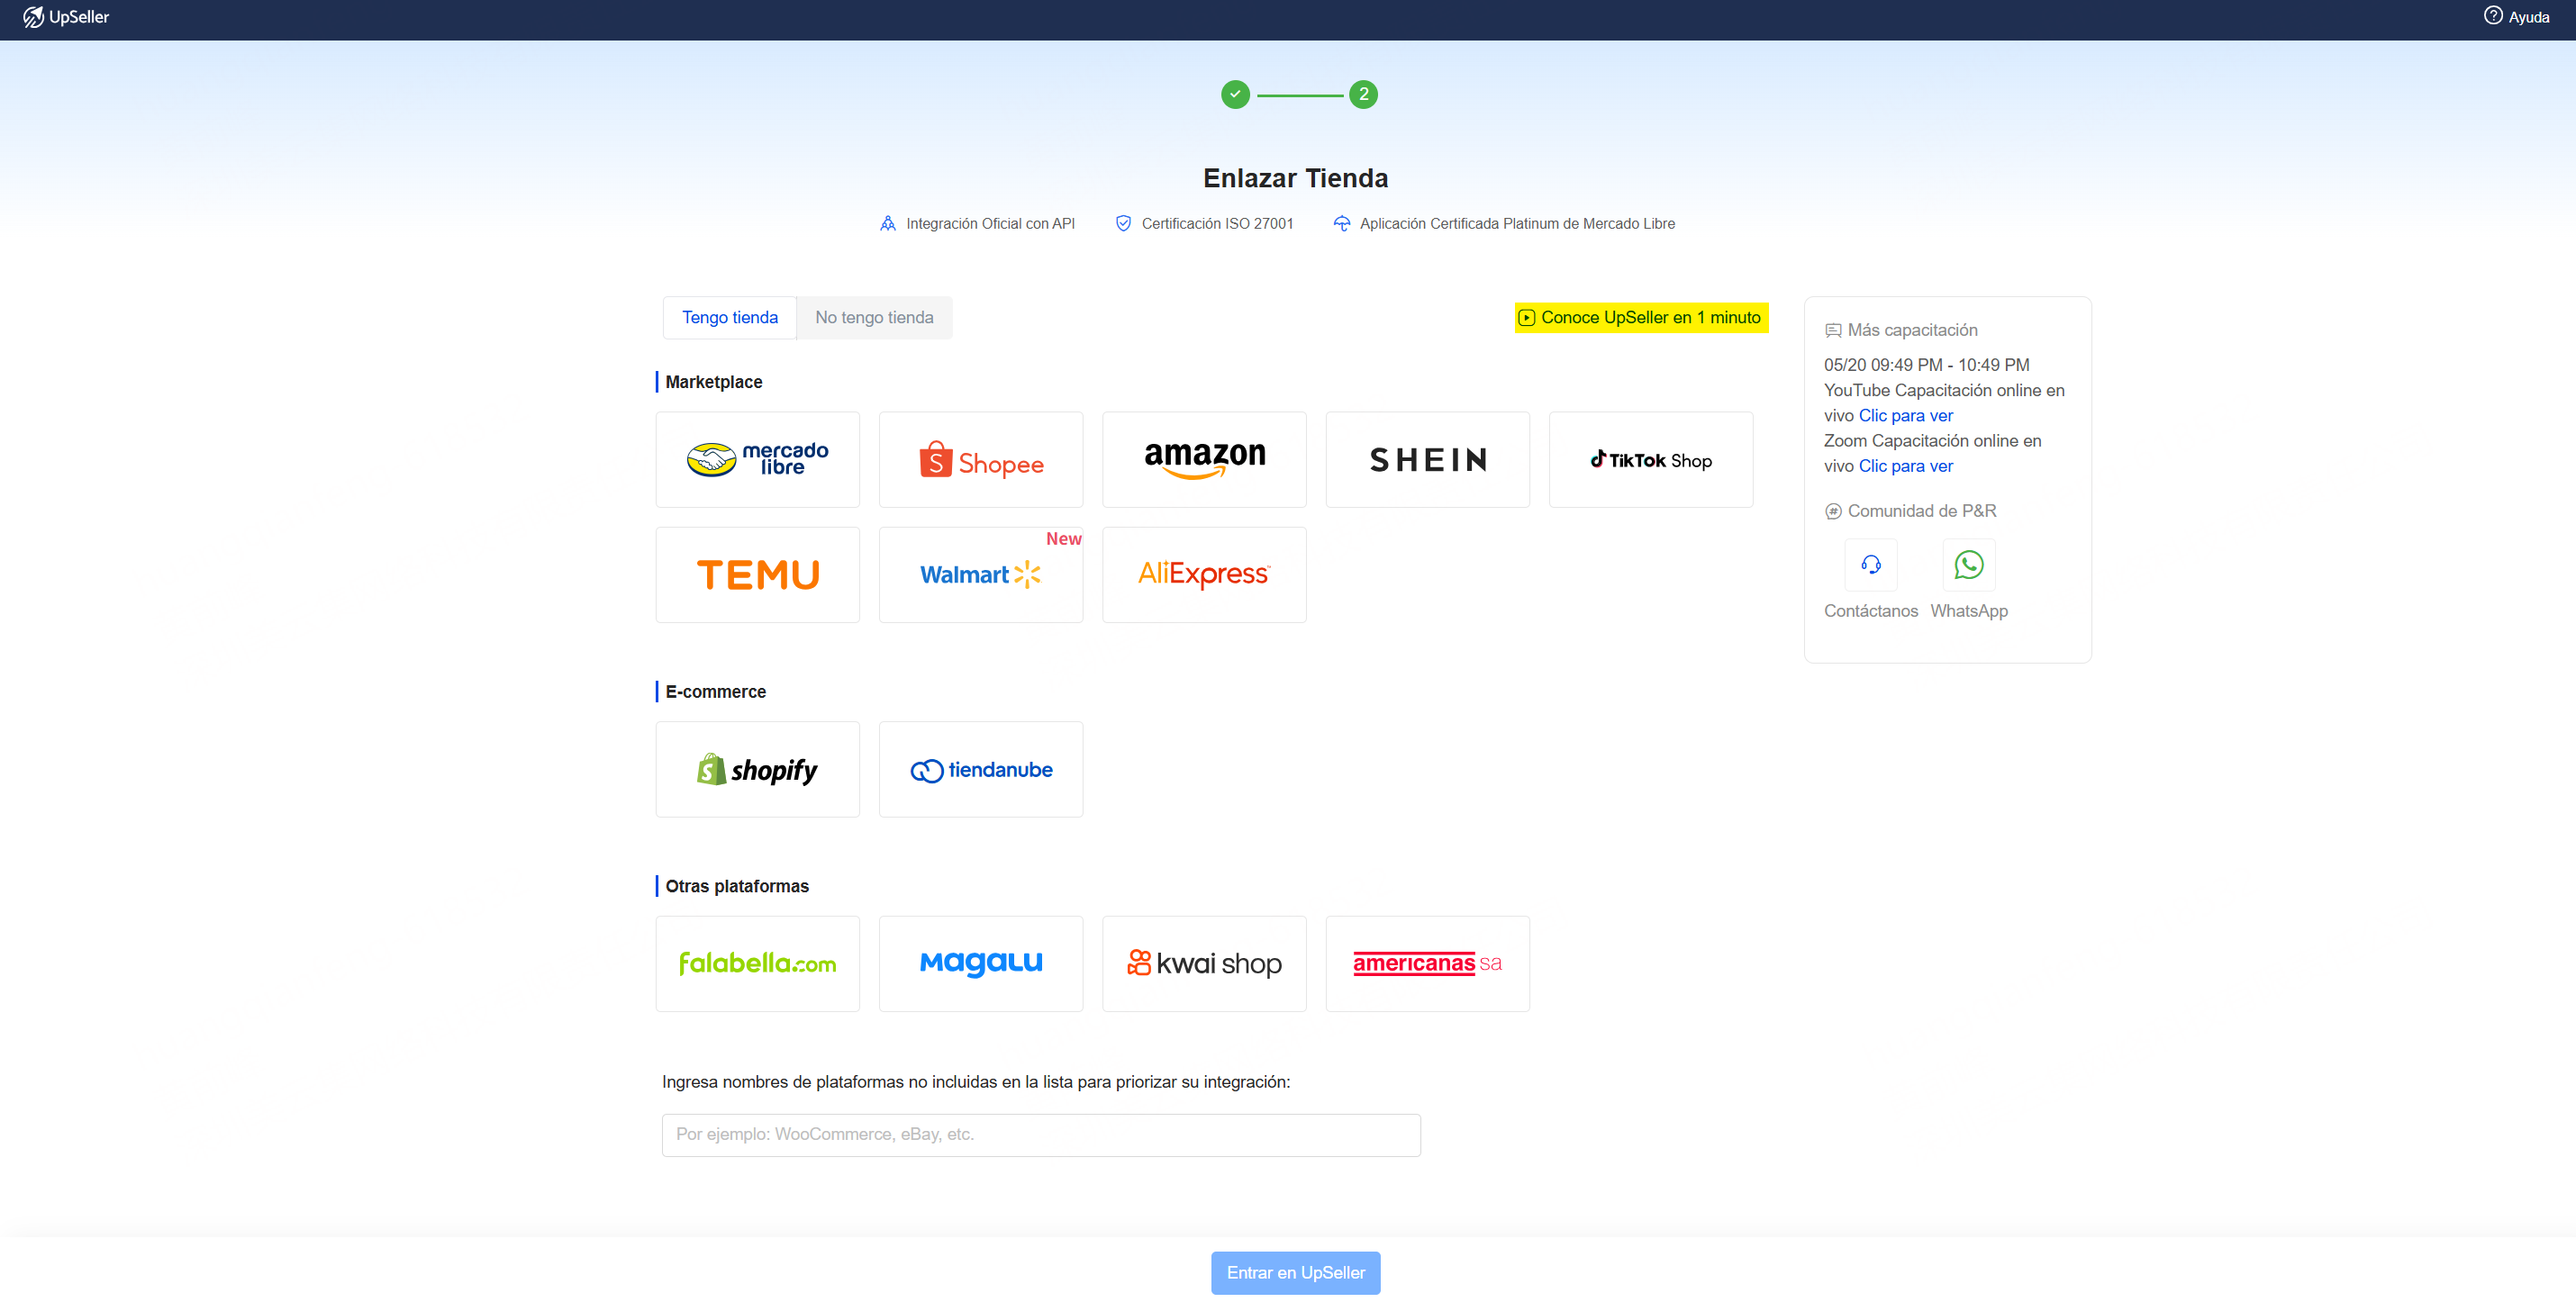Pick the Amazon marketplace card
Viewport: 2576px width, 1302px height.
[1204, 460]
